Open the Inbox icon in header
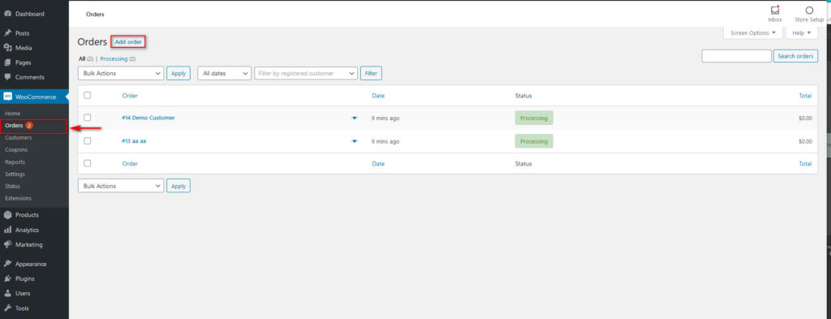The height and width of the screenshot is (319, 831). (775, 10)
